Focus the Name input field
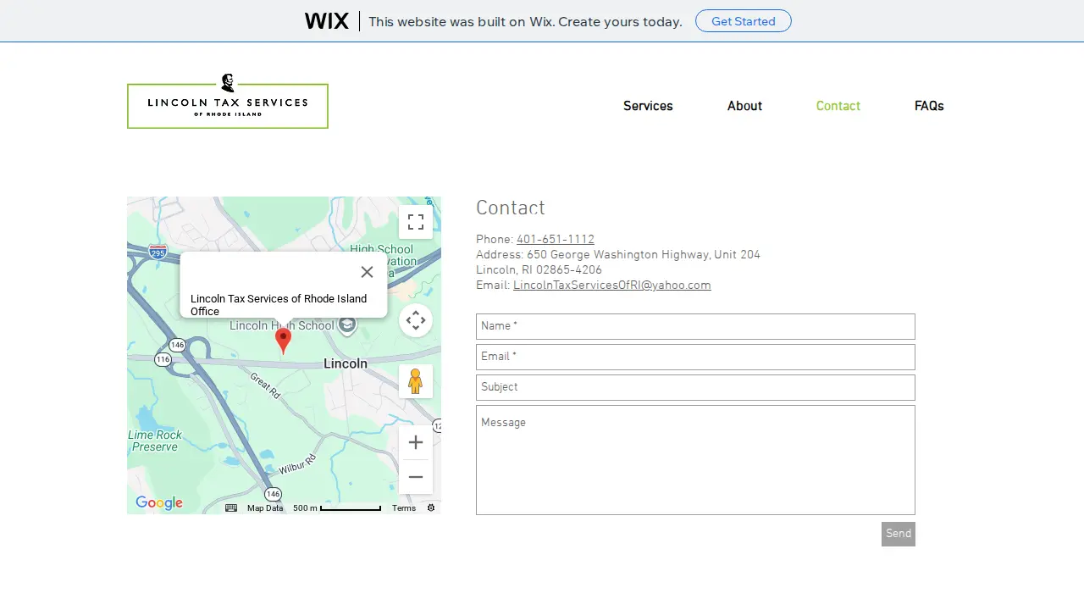This screenshot has height=610, width=1084. [695, 326]
